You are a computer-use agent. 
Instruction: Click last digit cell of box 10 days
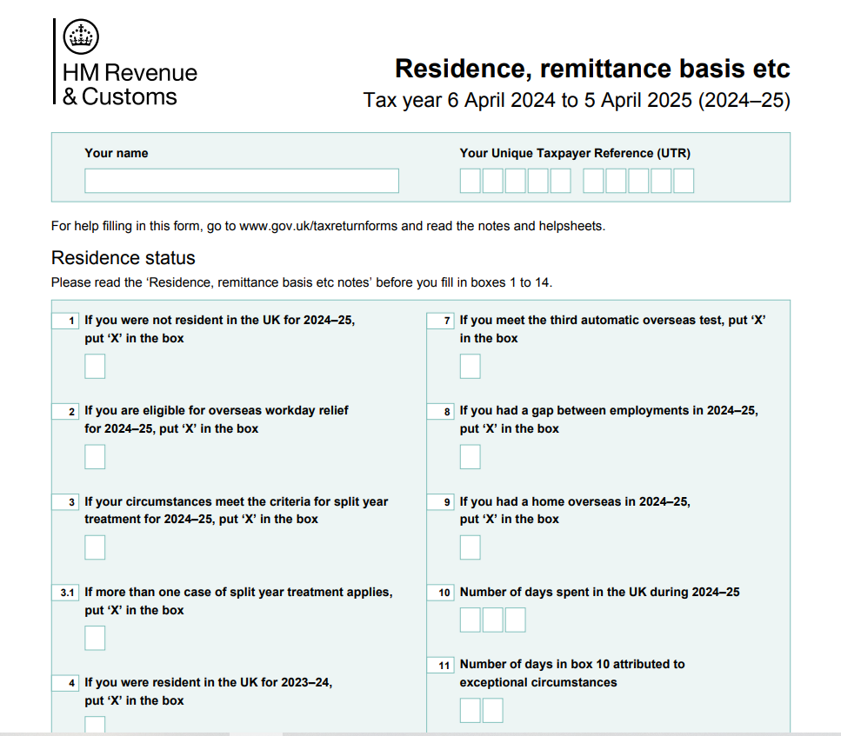click(515, 620)
